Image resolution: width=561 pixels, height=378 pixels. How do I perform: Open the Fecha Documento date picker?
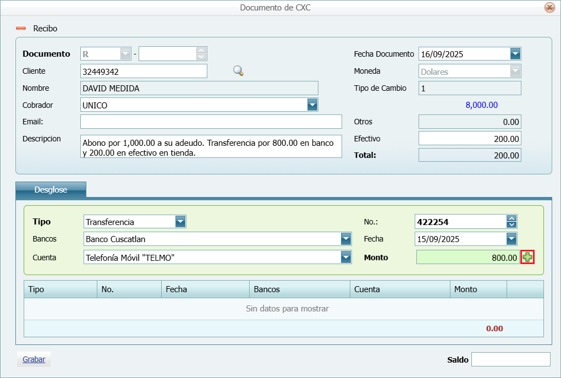[x=515, y=54]
